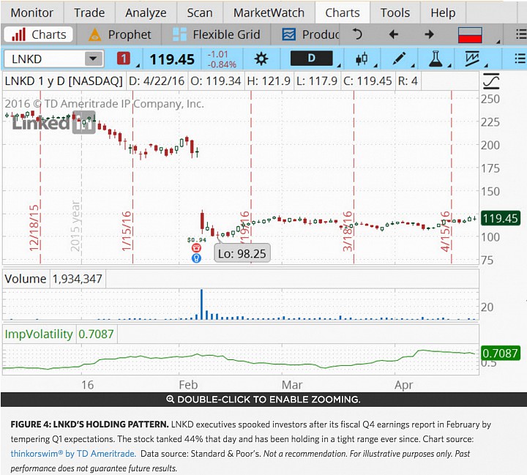This screenshot has height=475, width=527.
Task: Click the tall blue February volume spike
Action: pyautogui.click(x=201, y=304)
